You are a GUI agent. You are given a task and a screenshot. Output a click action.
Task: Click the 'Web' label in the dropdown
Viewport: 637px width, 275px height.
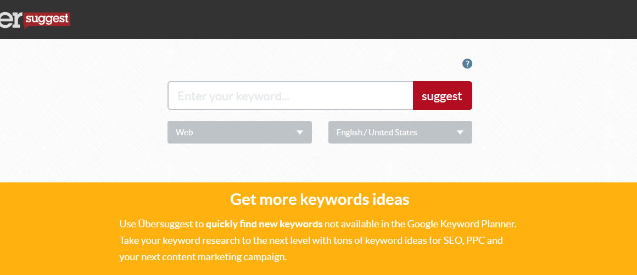click(184, 133)
